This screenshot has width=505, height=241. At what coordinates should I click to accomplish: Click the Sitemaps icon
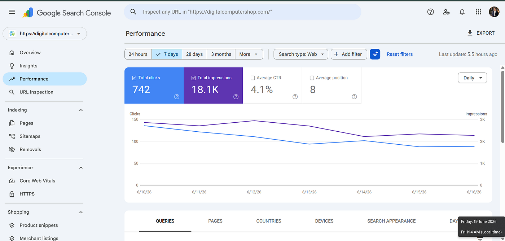(12, 136)
